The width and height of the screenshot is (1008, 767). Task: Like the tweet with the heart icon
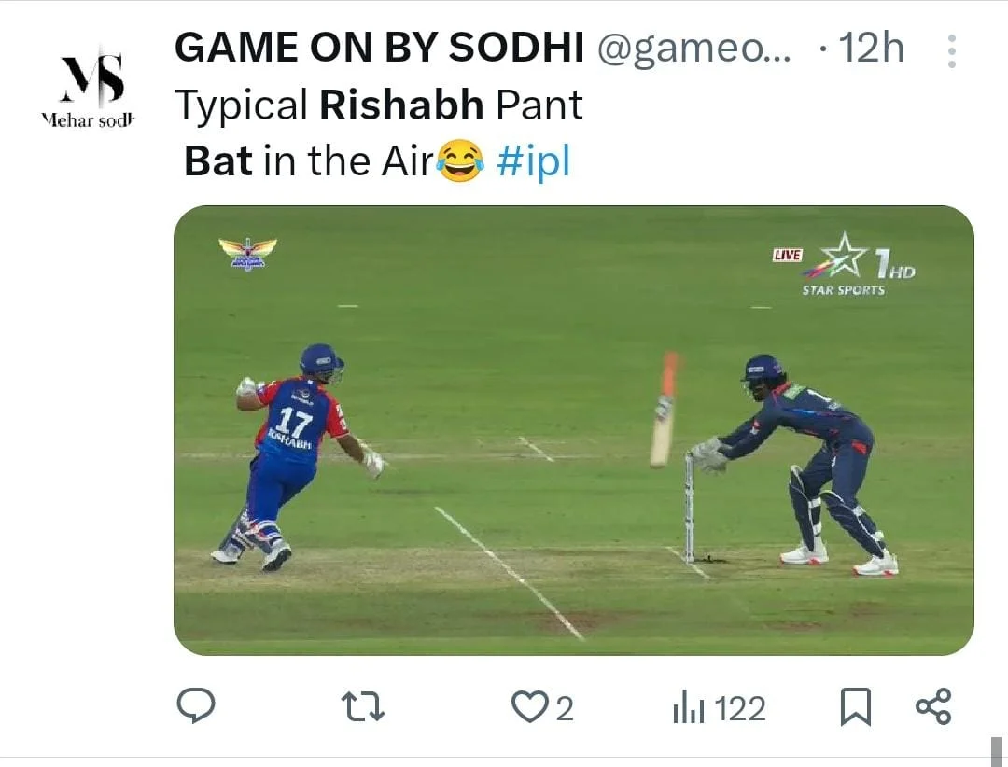(x=529, y=706)
